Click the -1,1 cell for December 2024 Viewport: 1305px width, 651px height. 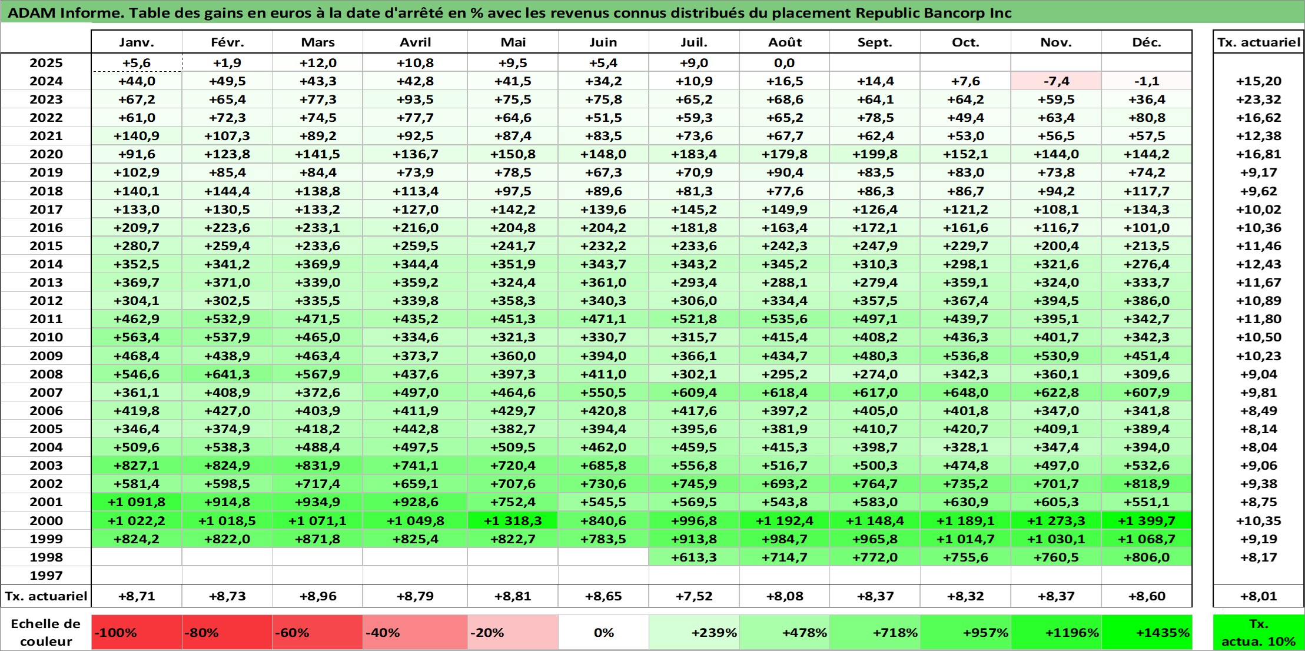pos(1147,81)
